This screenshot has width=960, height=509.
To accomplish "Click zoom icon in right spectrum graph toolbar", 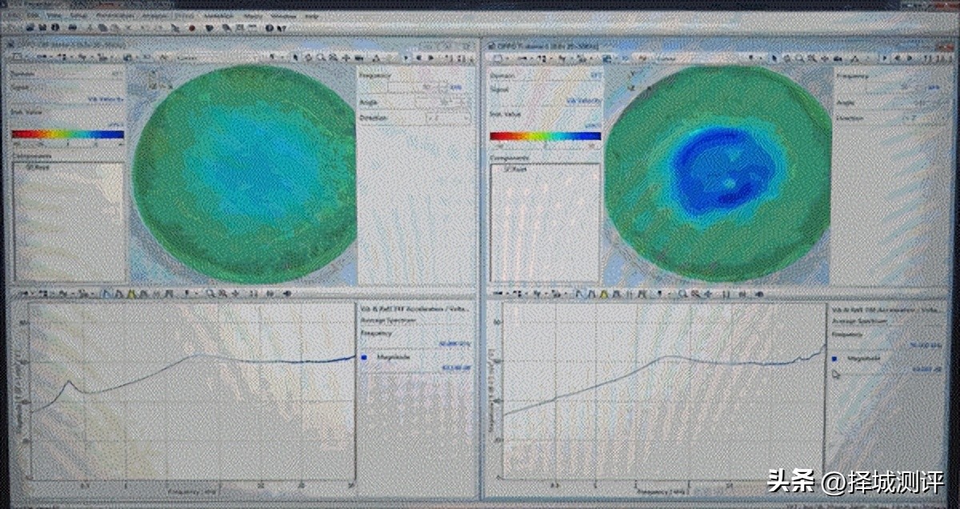I will pos(682,294).
